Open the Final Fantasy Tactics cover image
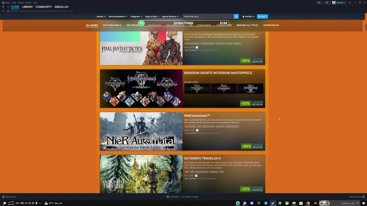 [141, 48]
